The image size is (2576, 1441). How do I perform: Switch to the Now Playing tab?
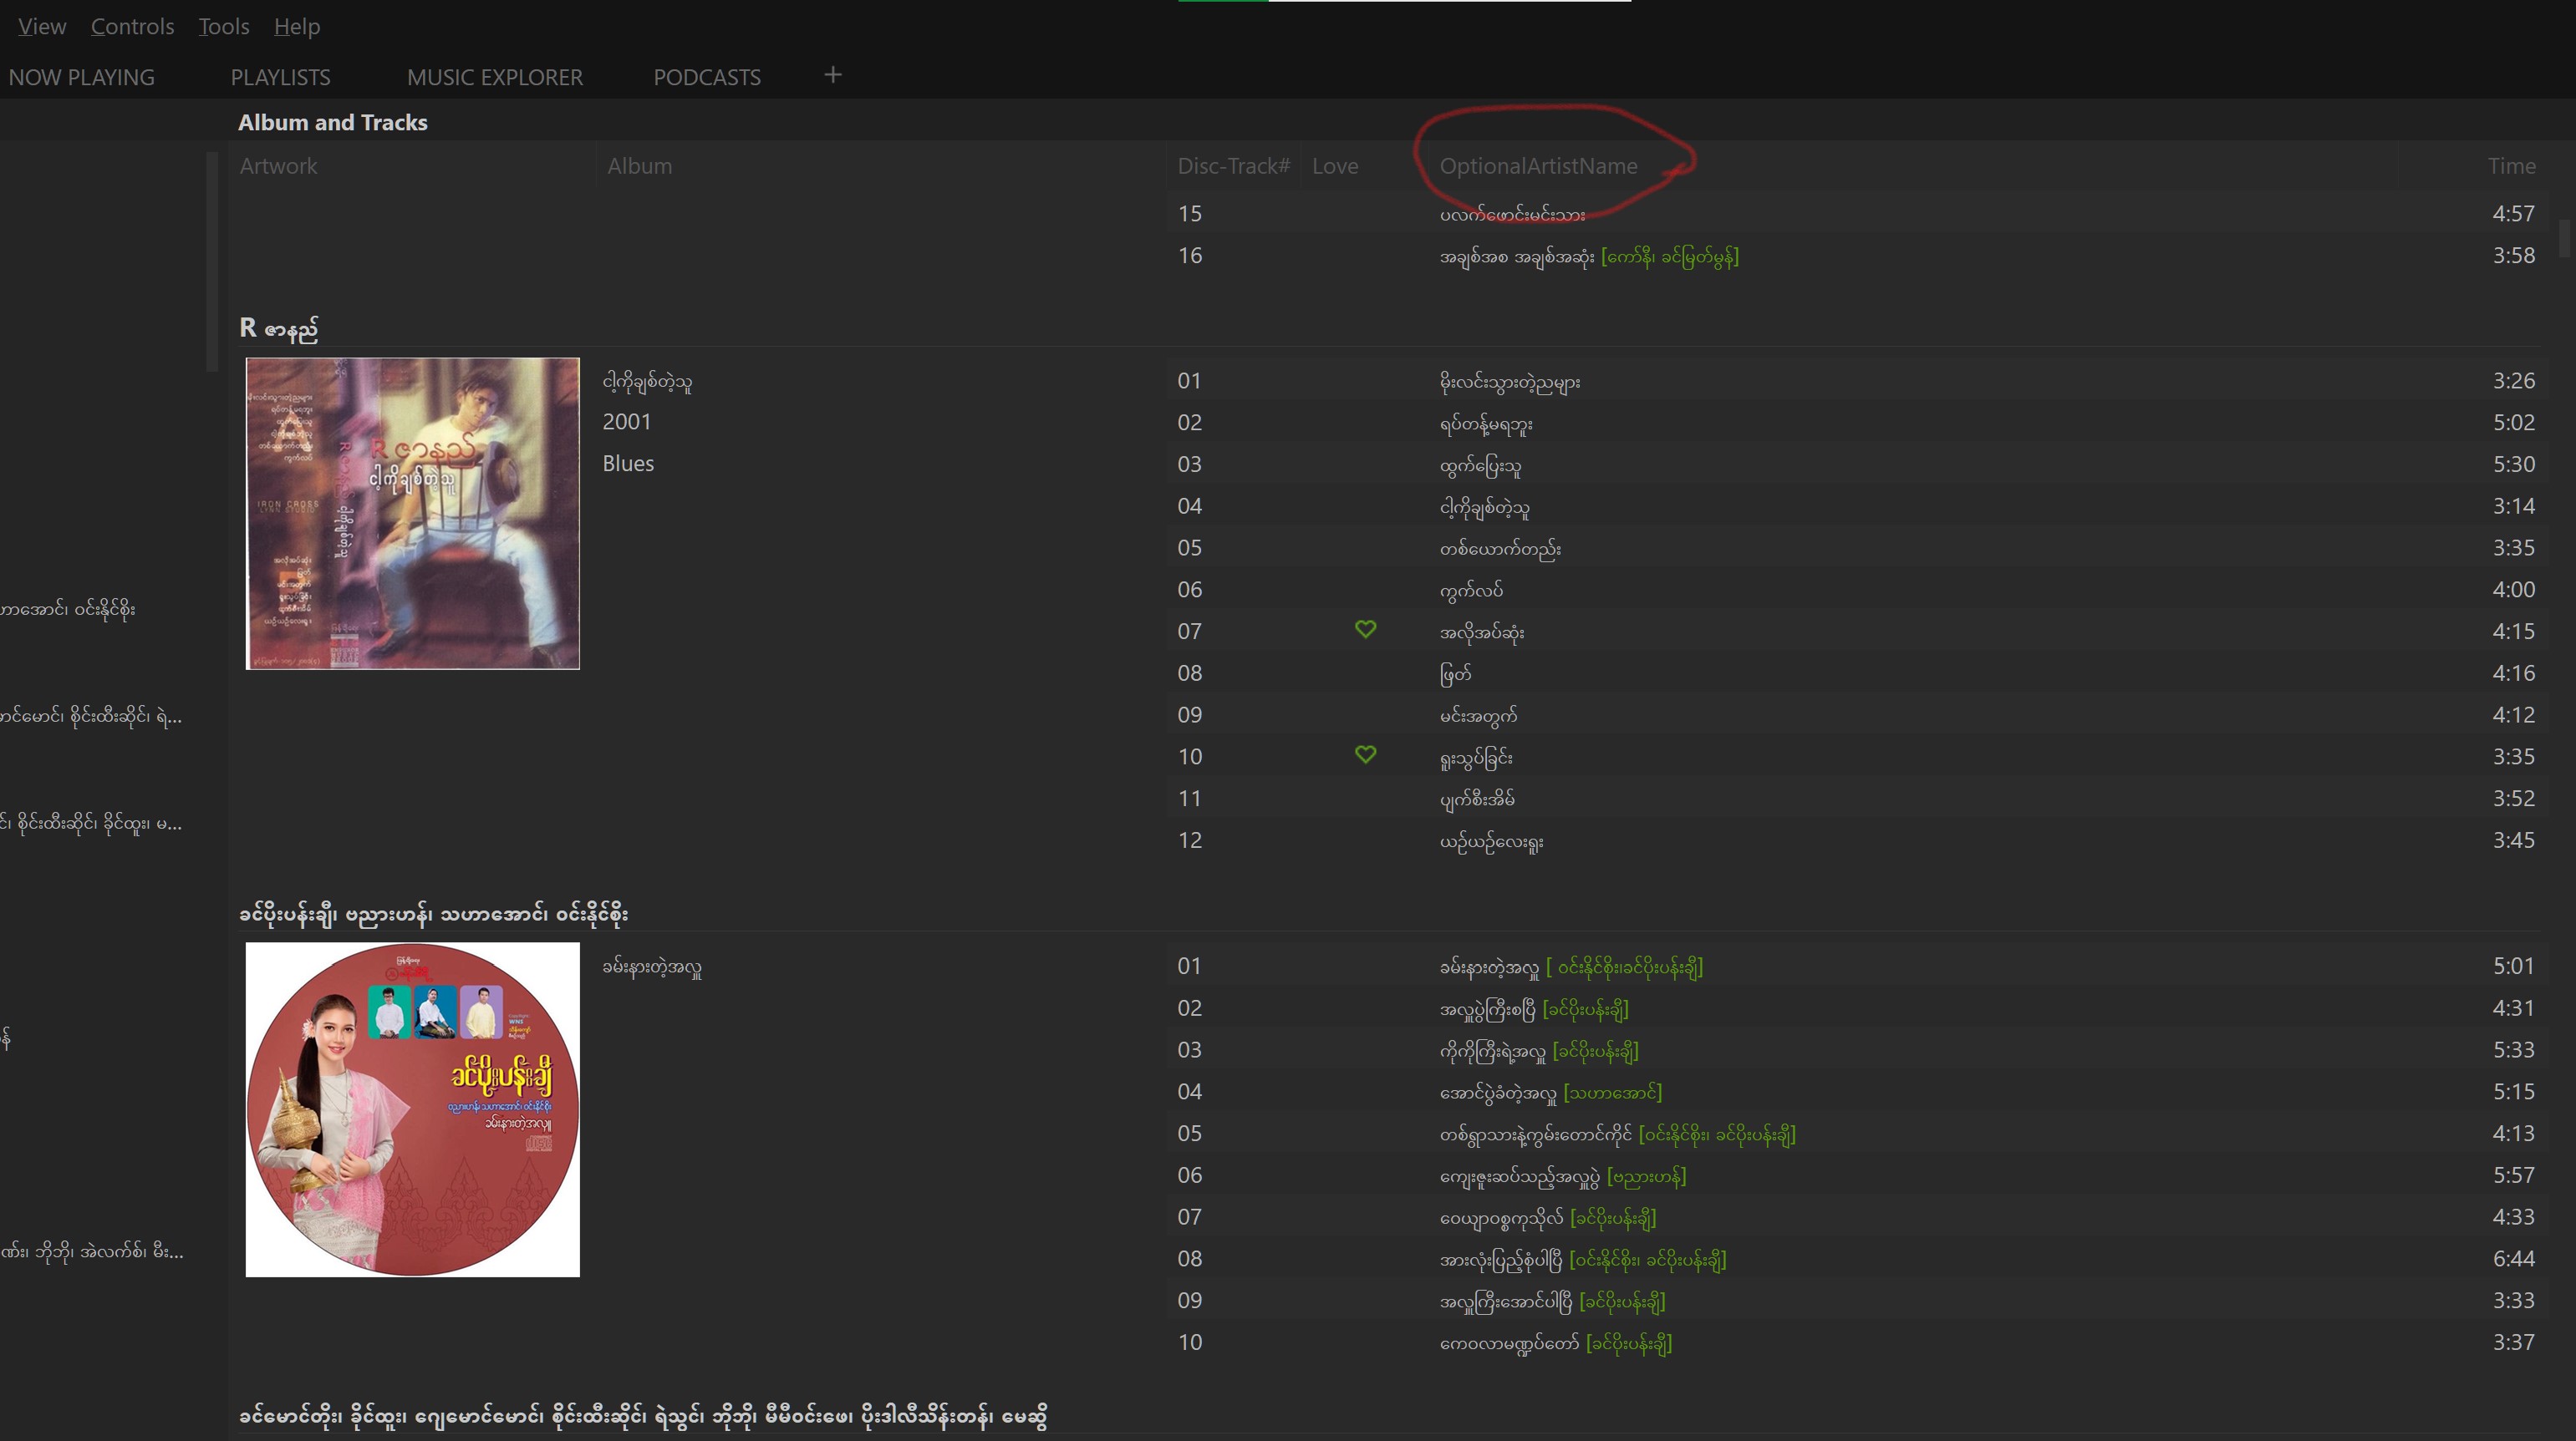tap(82, 77)
